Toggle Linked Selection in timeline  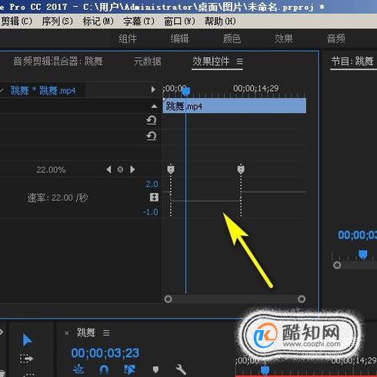point(129,369)
